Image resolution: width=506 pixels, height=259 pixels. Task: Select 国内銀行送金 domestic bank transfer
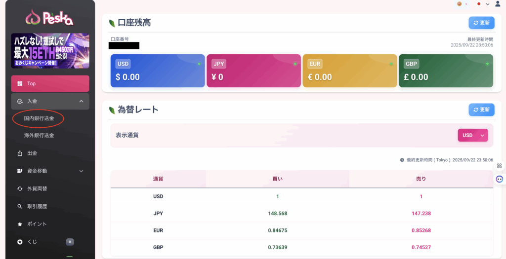[x=39, y=118]
